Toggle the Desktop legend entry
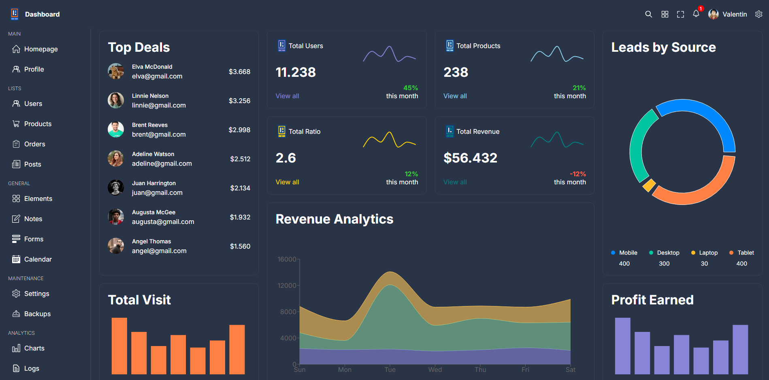 coord(664,252)
